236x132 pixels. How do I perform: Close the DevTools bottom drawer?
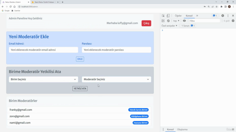(233, 129)
